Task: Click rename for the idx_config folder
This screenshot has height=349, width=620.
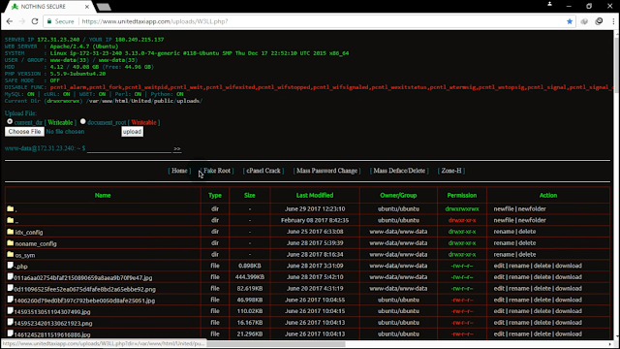Action: tap(504, 232)
